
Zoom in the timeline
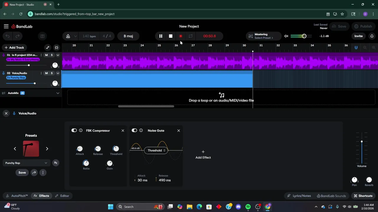pos(374,47)
